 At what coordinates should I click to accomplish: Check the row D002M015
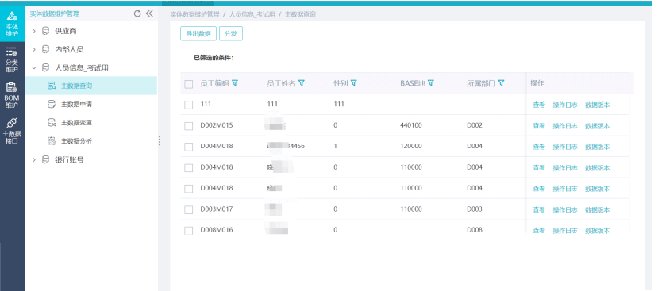pos(189,126)
